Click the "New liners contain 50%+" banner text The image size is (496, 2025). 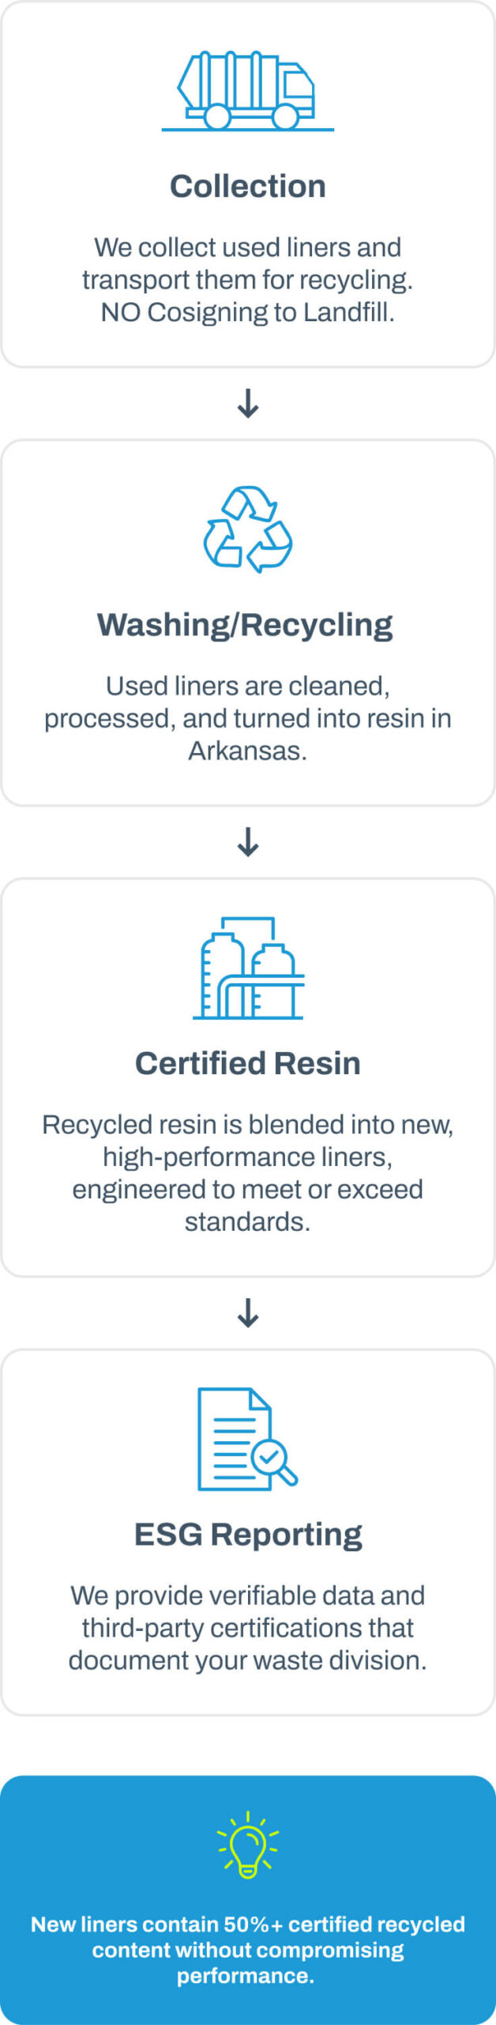[248, 1924]
